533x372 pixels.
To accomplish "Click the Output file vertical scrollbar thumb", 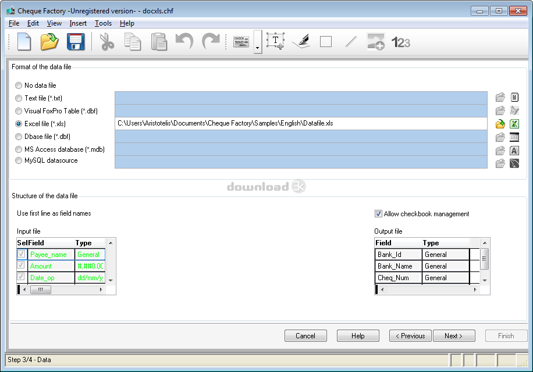I will coord(484,259).
